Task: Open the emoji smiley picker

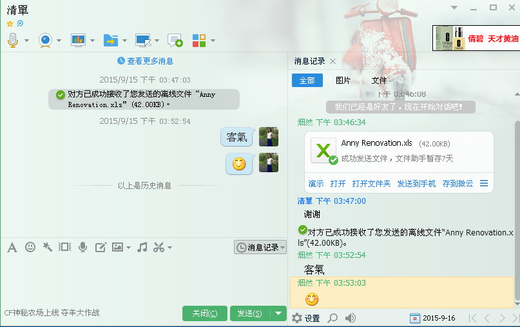Action: click(30, 247)
